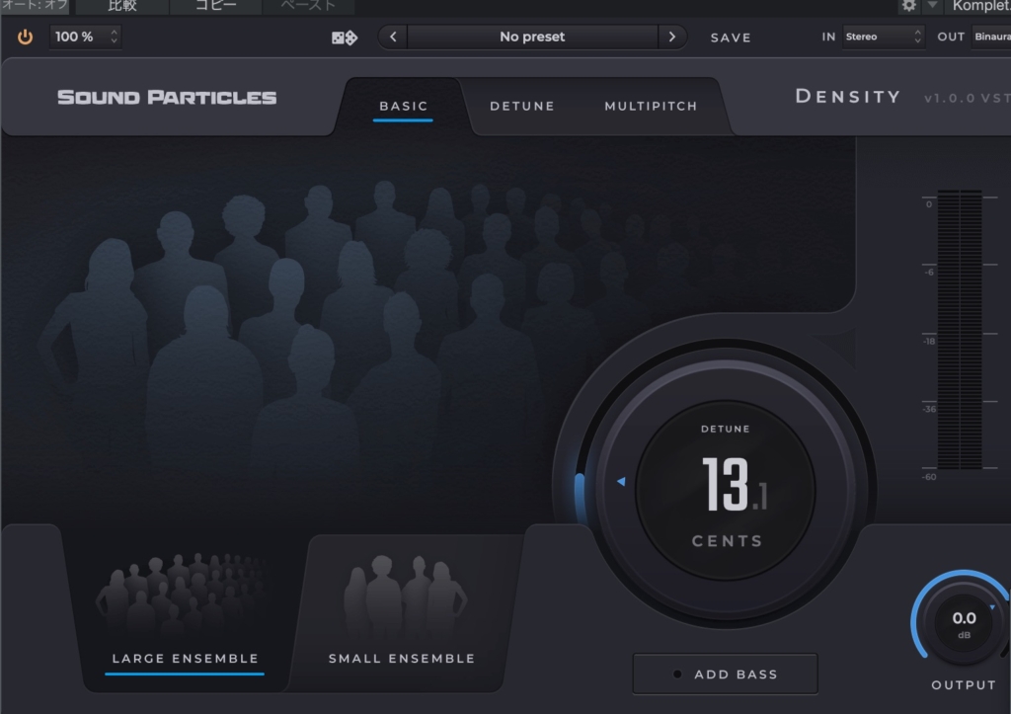Open the Stereo input format dropdown

(883, 38)
